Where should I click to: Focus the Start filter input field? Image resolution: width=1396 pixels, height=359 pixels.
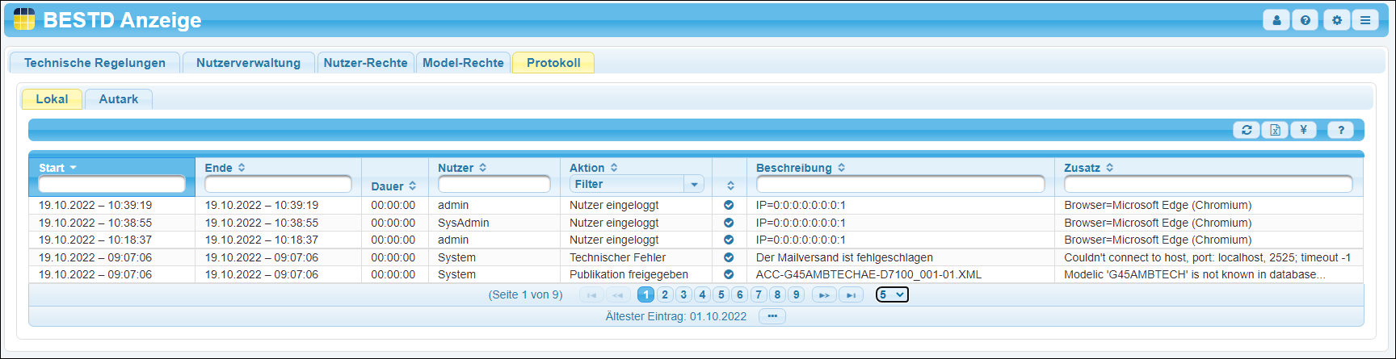[x=111, y=185]
